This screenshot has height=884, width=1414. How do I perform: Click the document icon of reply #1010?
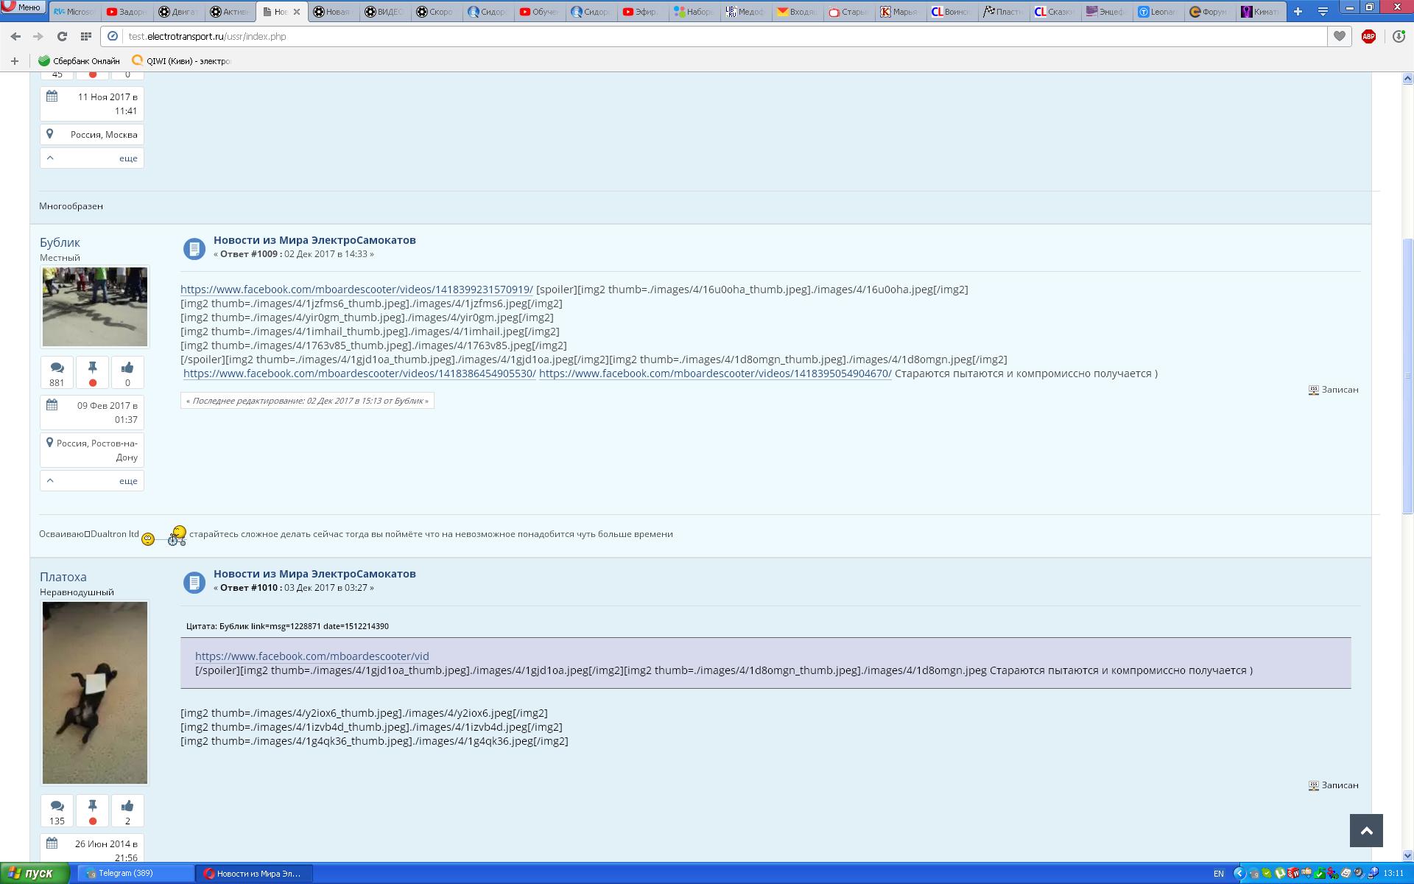click(x=194, y=583)
